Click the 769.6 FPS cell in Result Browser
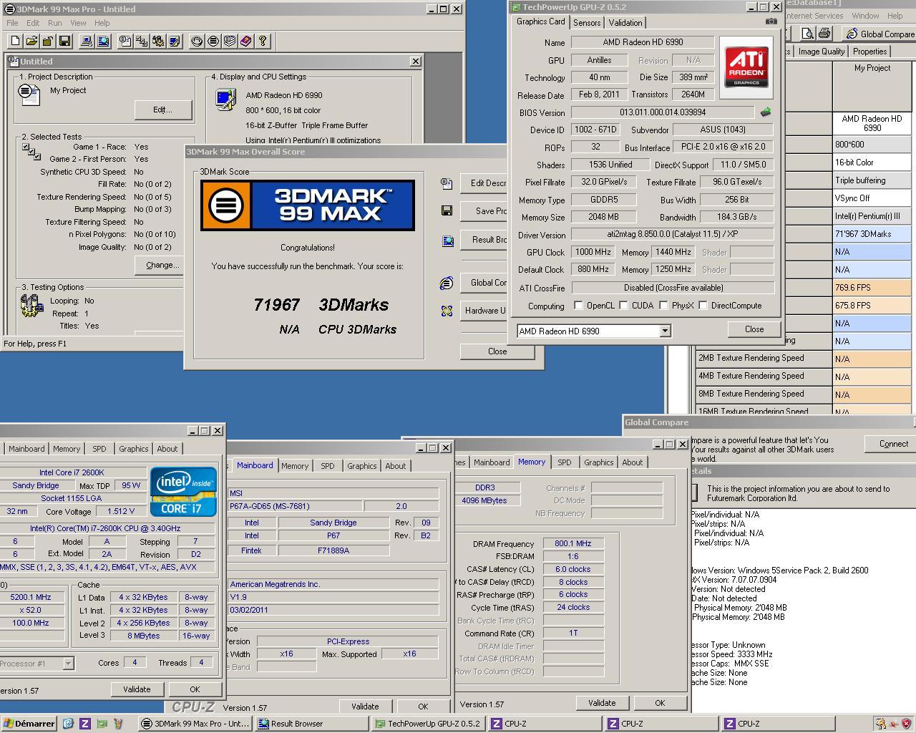 pyautogui.click(x=872, y=288)
